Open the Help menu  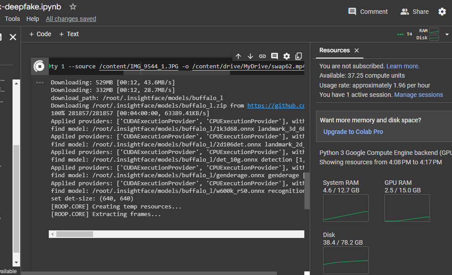(x=33, y=19)
